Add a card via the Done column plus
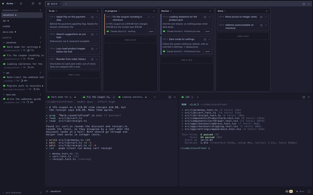Screen dimensions: 313x195 pos(267,11)
